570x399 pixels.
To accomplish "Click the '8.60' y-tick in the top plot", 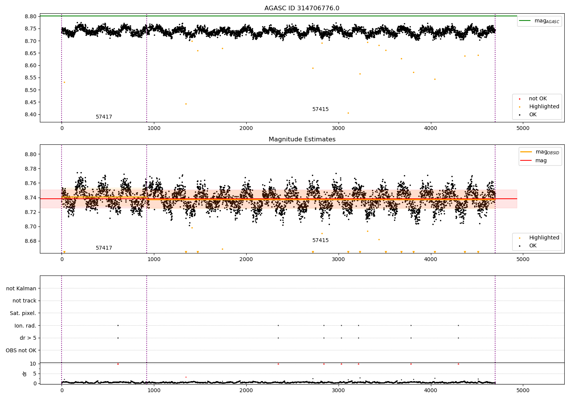I will tap(31, 66).
